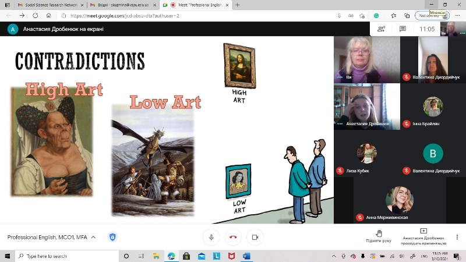The width and height of the screenshot is (466, 262).
Task: Go to the browser home page
Action: coord(48,16)
